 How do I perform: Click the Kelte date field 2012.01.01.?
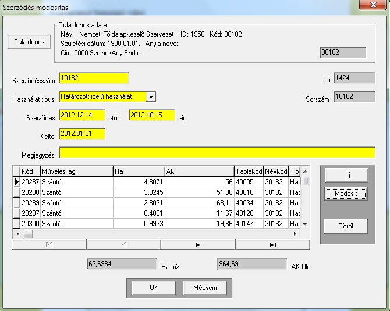pyautogui.click(x=82, y=134)
